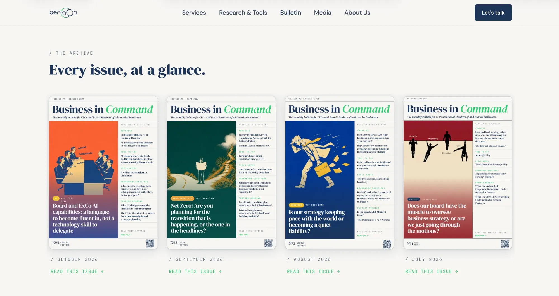The width and height of the screenshot is (559, 296).
Task: Click the QR code on the No4 edition cover
Action: point(150,244)
